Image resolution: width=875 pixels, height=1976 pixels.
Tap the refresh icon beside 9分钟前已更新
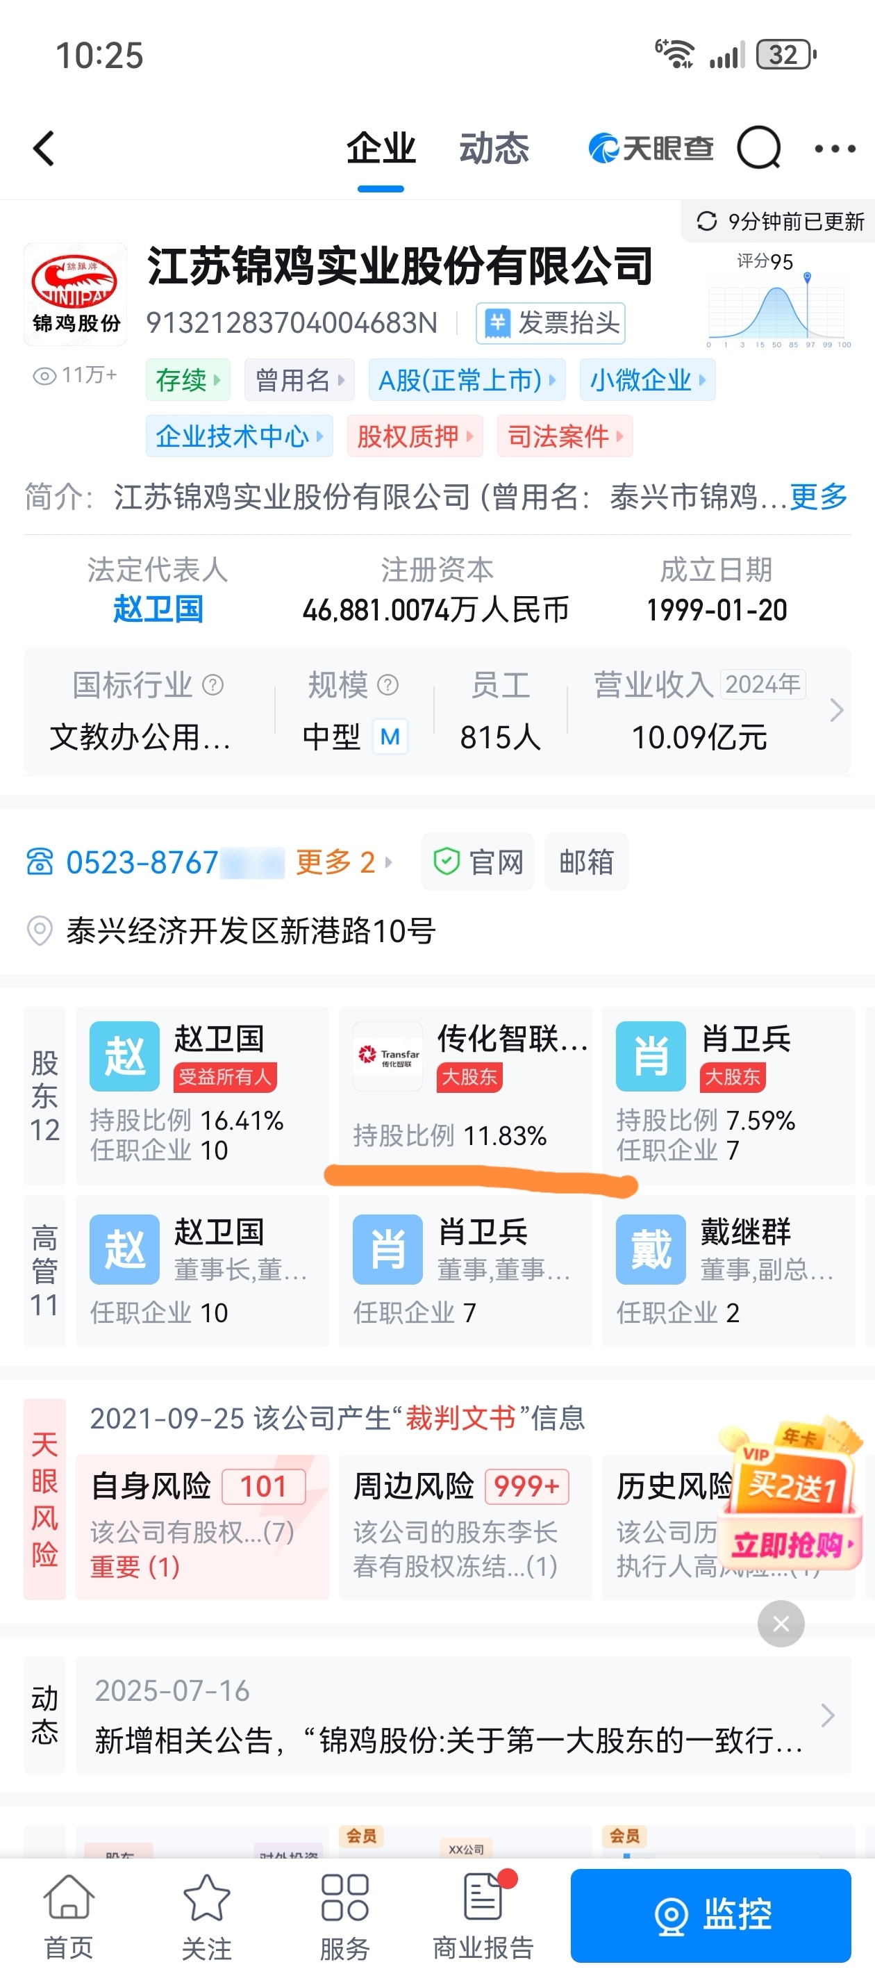(x=706, y=222)
